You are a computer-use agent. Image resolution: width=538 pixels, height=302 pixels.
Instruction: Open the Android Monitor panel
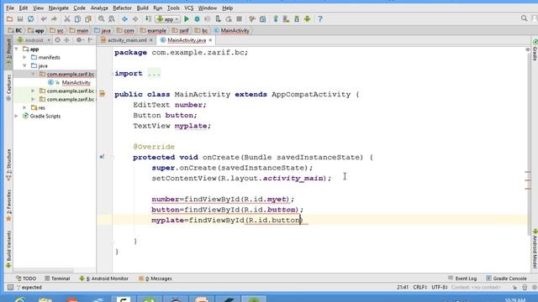click(103, 279)
